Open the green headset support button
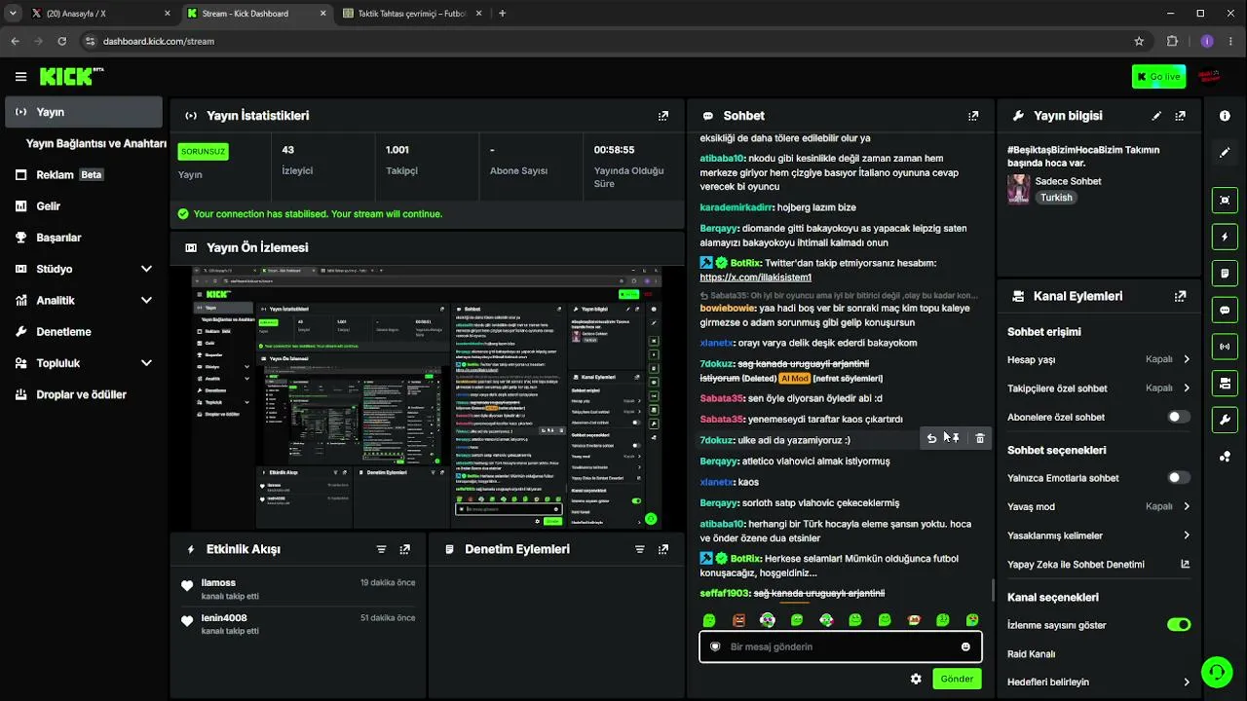 pos(1216,672)
